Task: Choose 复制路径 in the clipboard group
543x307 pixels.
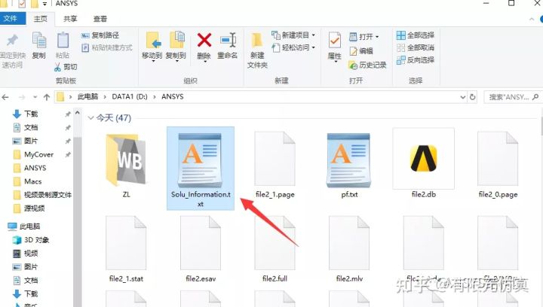Action: 100,35
